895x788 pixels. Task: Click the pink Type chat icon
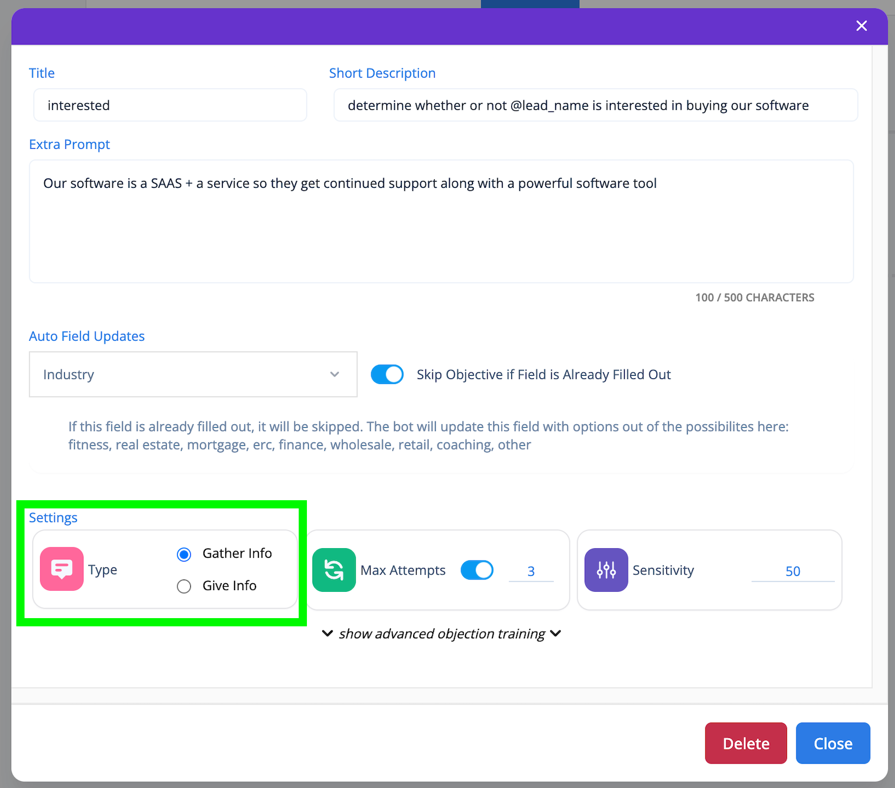62,569
